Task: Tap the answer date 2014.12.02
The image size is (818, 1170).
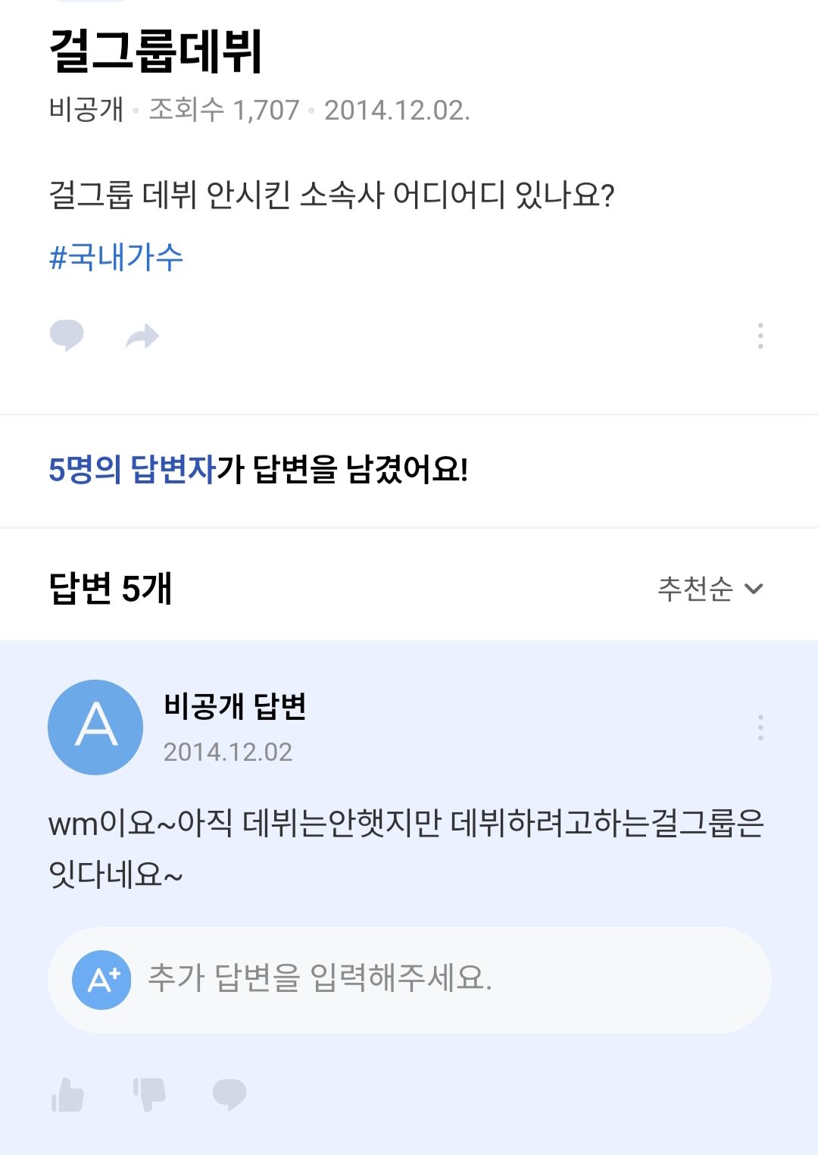Action: click(228, 752)
